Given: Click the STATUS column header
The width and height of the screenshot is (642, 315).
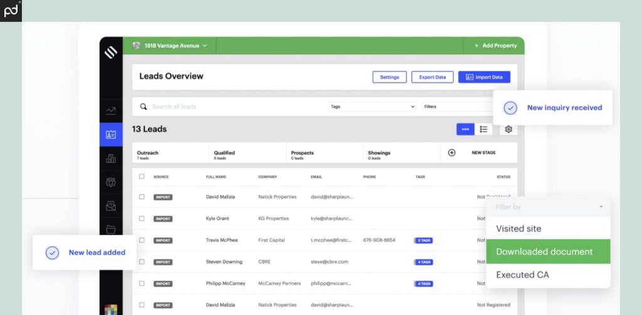Looking at the screenshot, I should [x=503, y=177].
